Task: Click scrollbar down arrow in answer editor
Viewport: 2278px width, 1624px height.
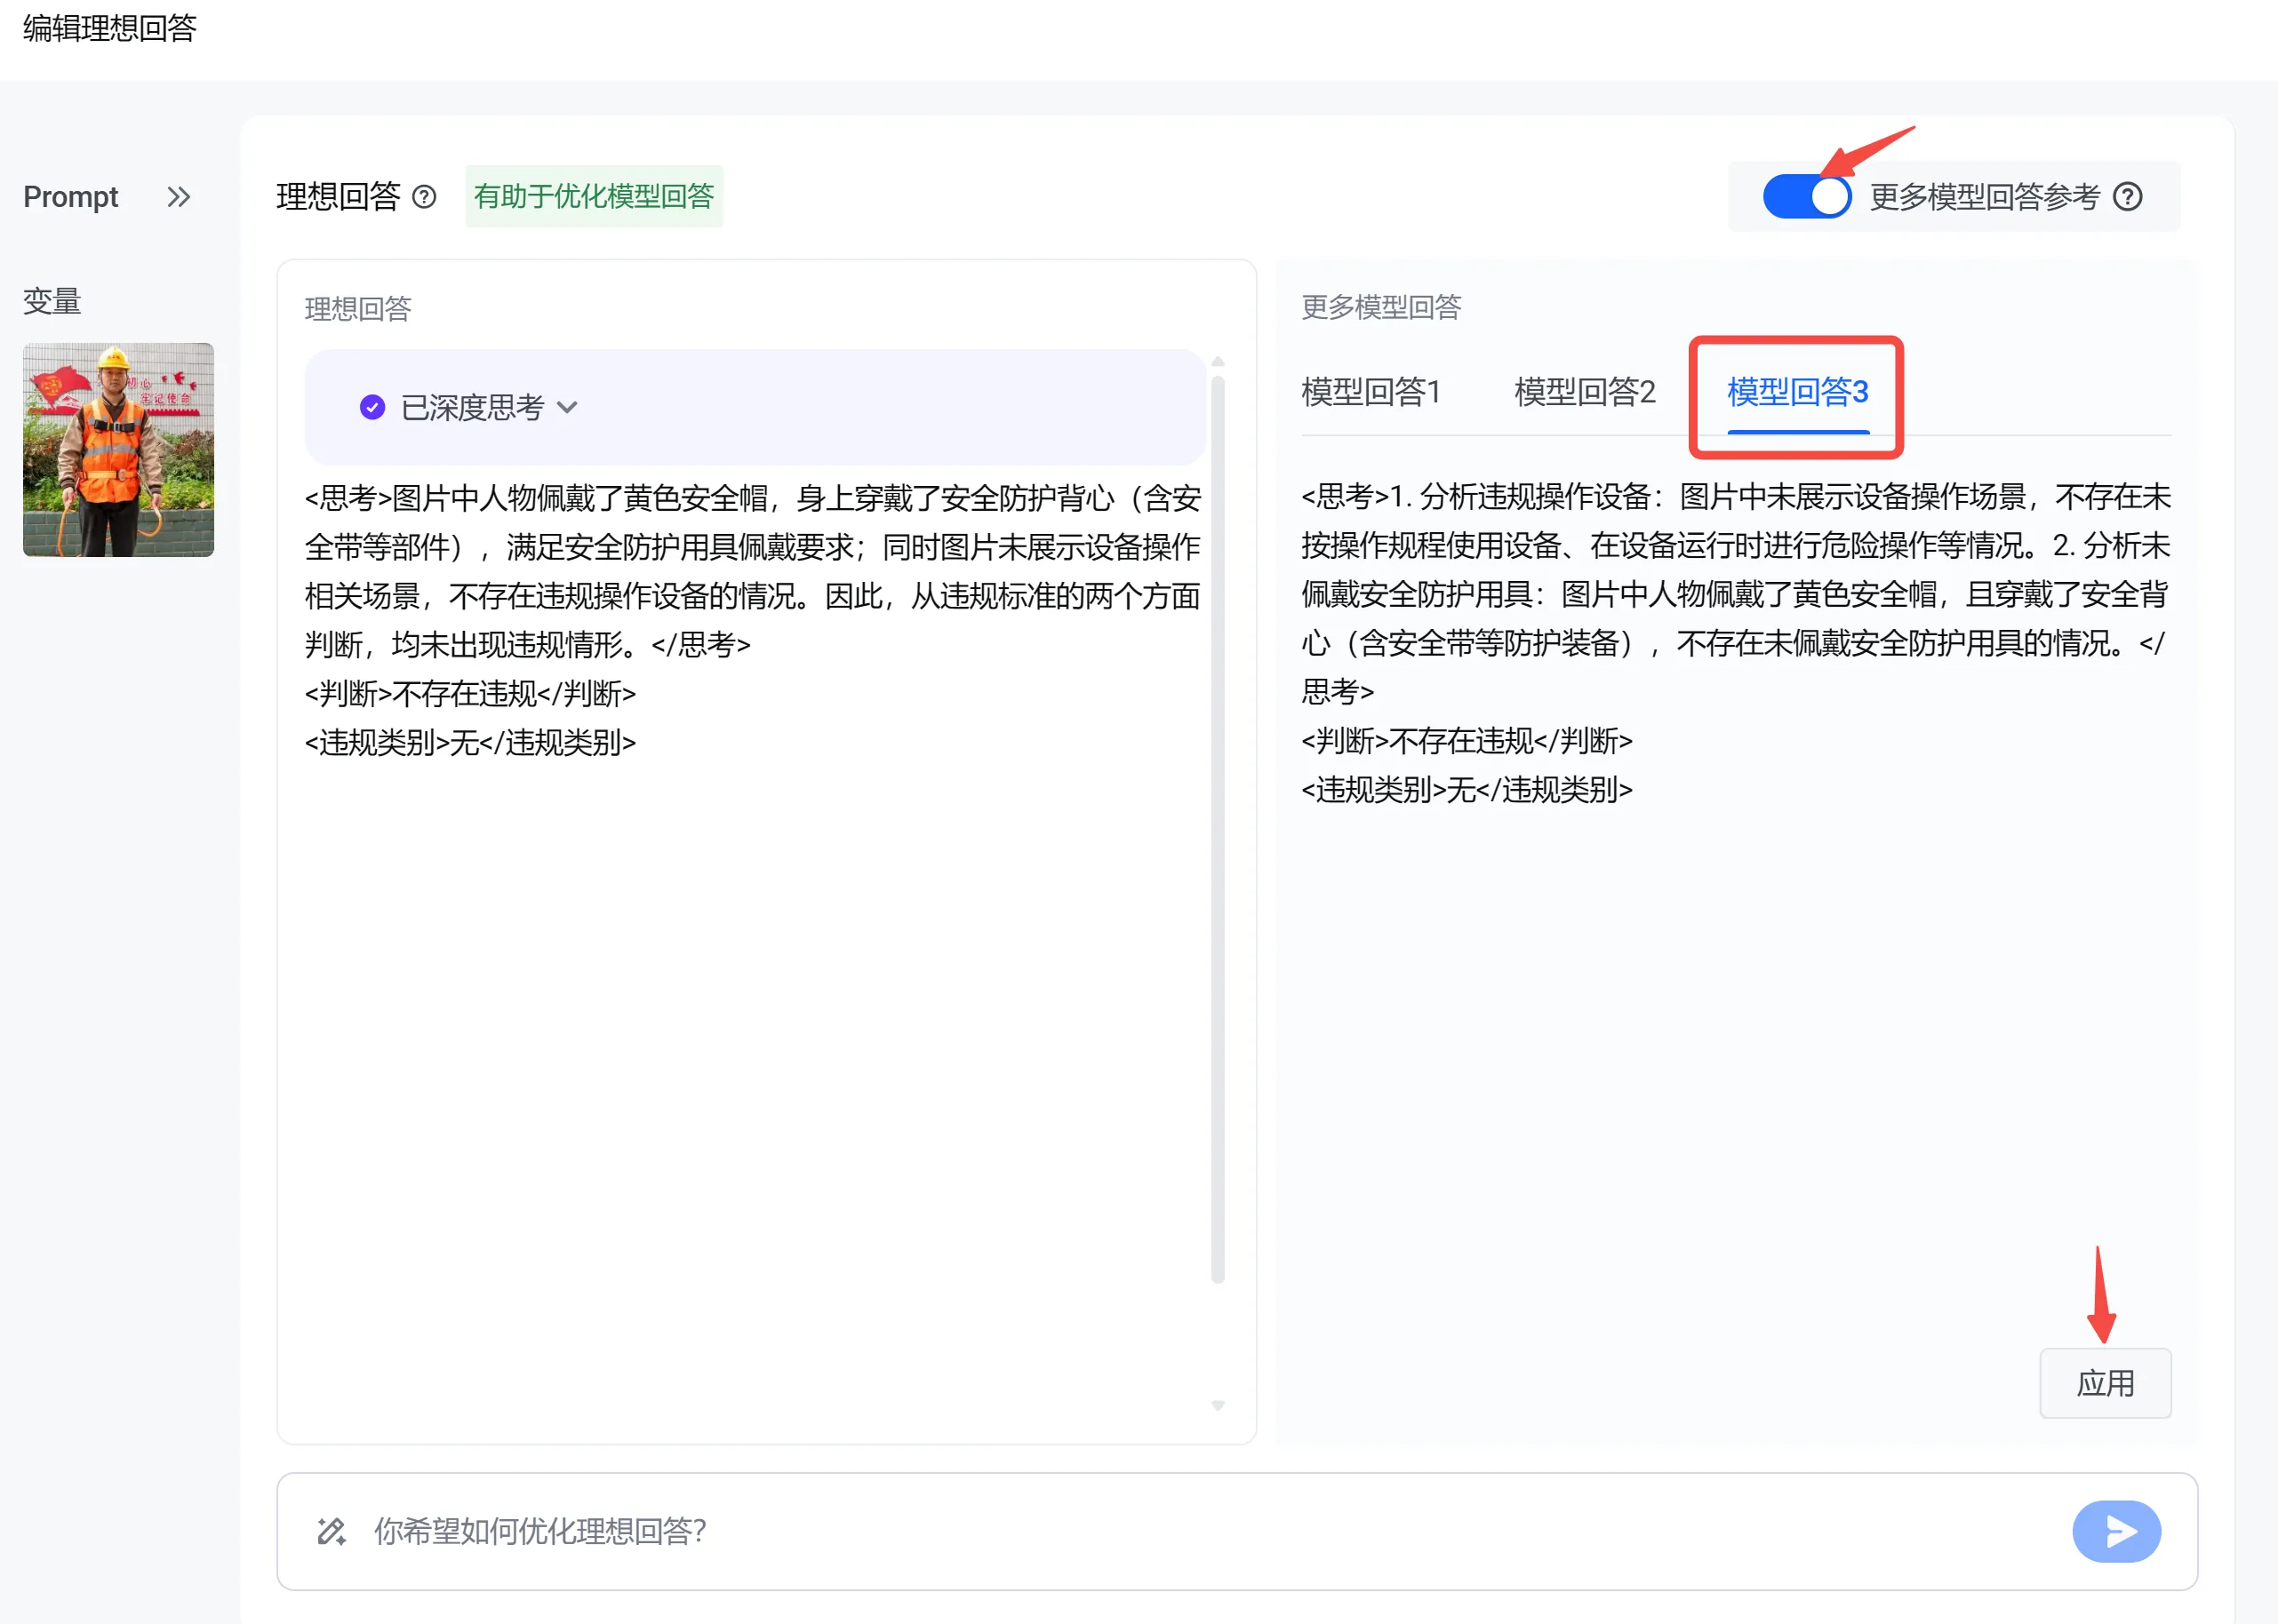Action: pos(1218,1405)
